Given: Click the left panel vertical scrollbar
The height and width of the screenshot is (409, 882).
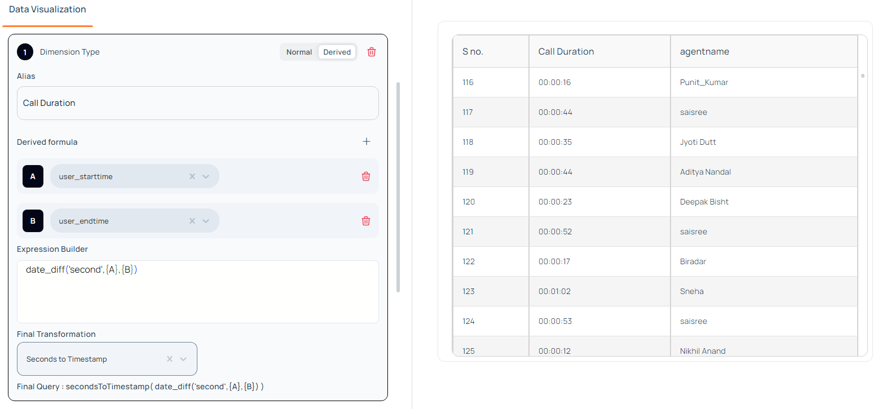Looking at the screenshot, I should (398, 186).
